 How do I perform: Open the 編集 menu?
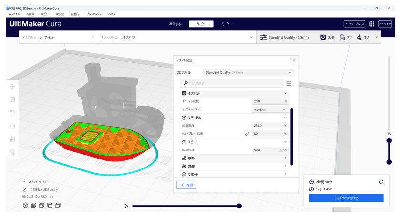pos(30,14)
